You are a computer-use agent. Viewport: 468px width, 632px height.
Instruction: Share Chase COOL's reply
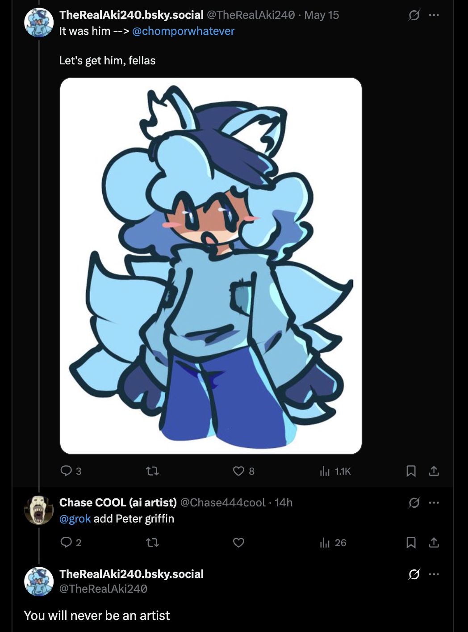click(x=434, y=543)
